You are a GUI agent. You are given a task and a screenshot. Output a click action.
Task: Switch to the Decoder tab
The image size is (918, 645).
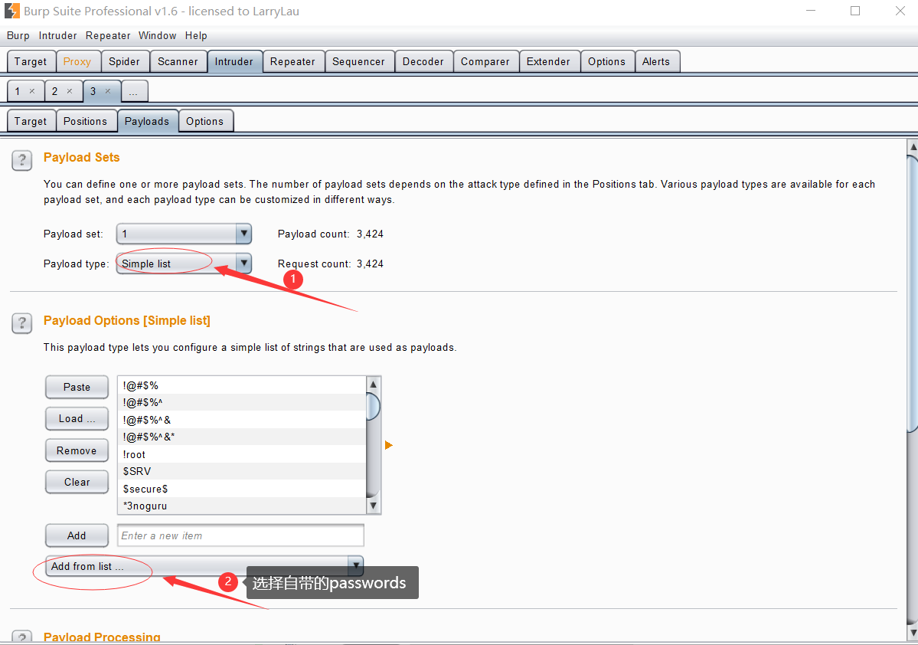(423, 61)
